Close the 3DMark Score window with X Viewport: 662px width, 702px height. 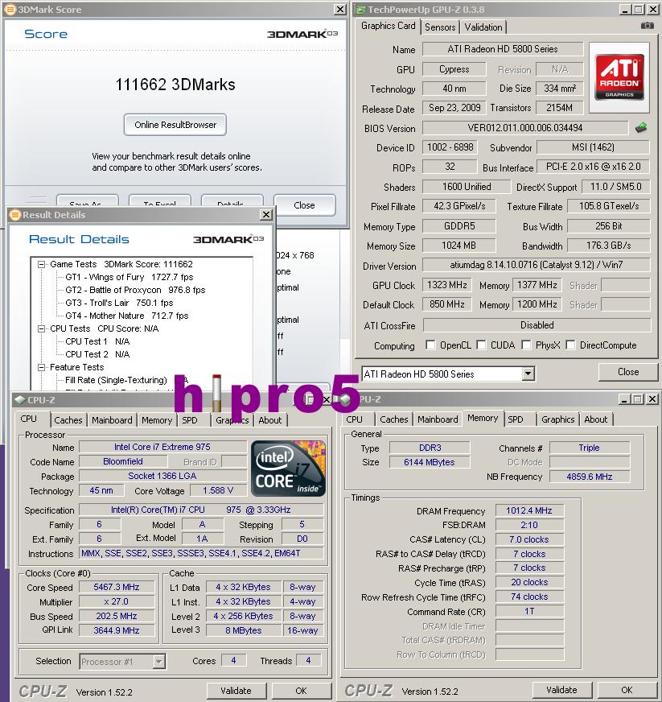[x=340, y=10]
